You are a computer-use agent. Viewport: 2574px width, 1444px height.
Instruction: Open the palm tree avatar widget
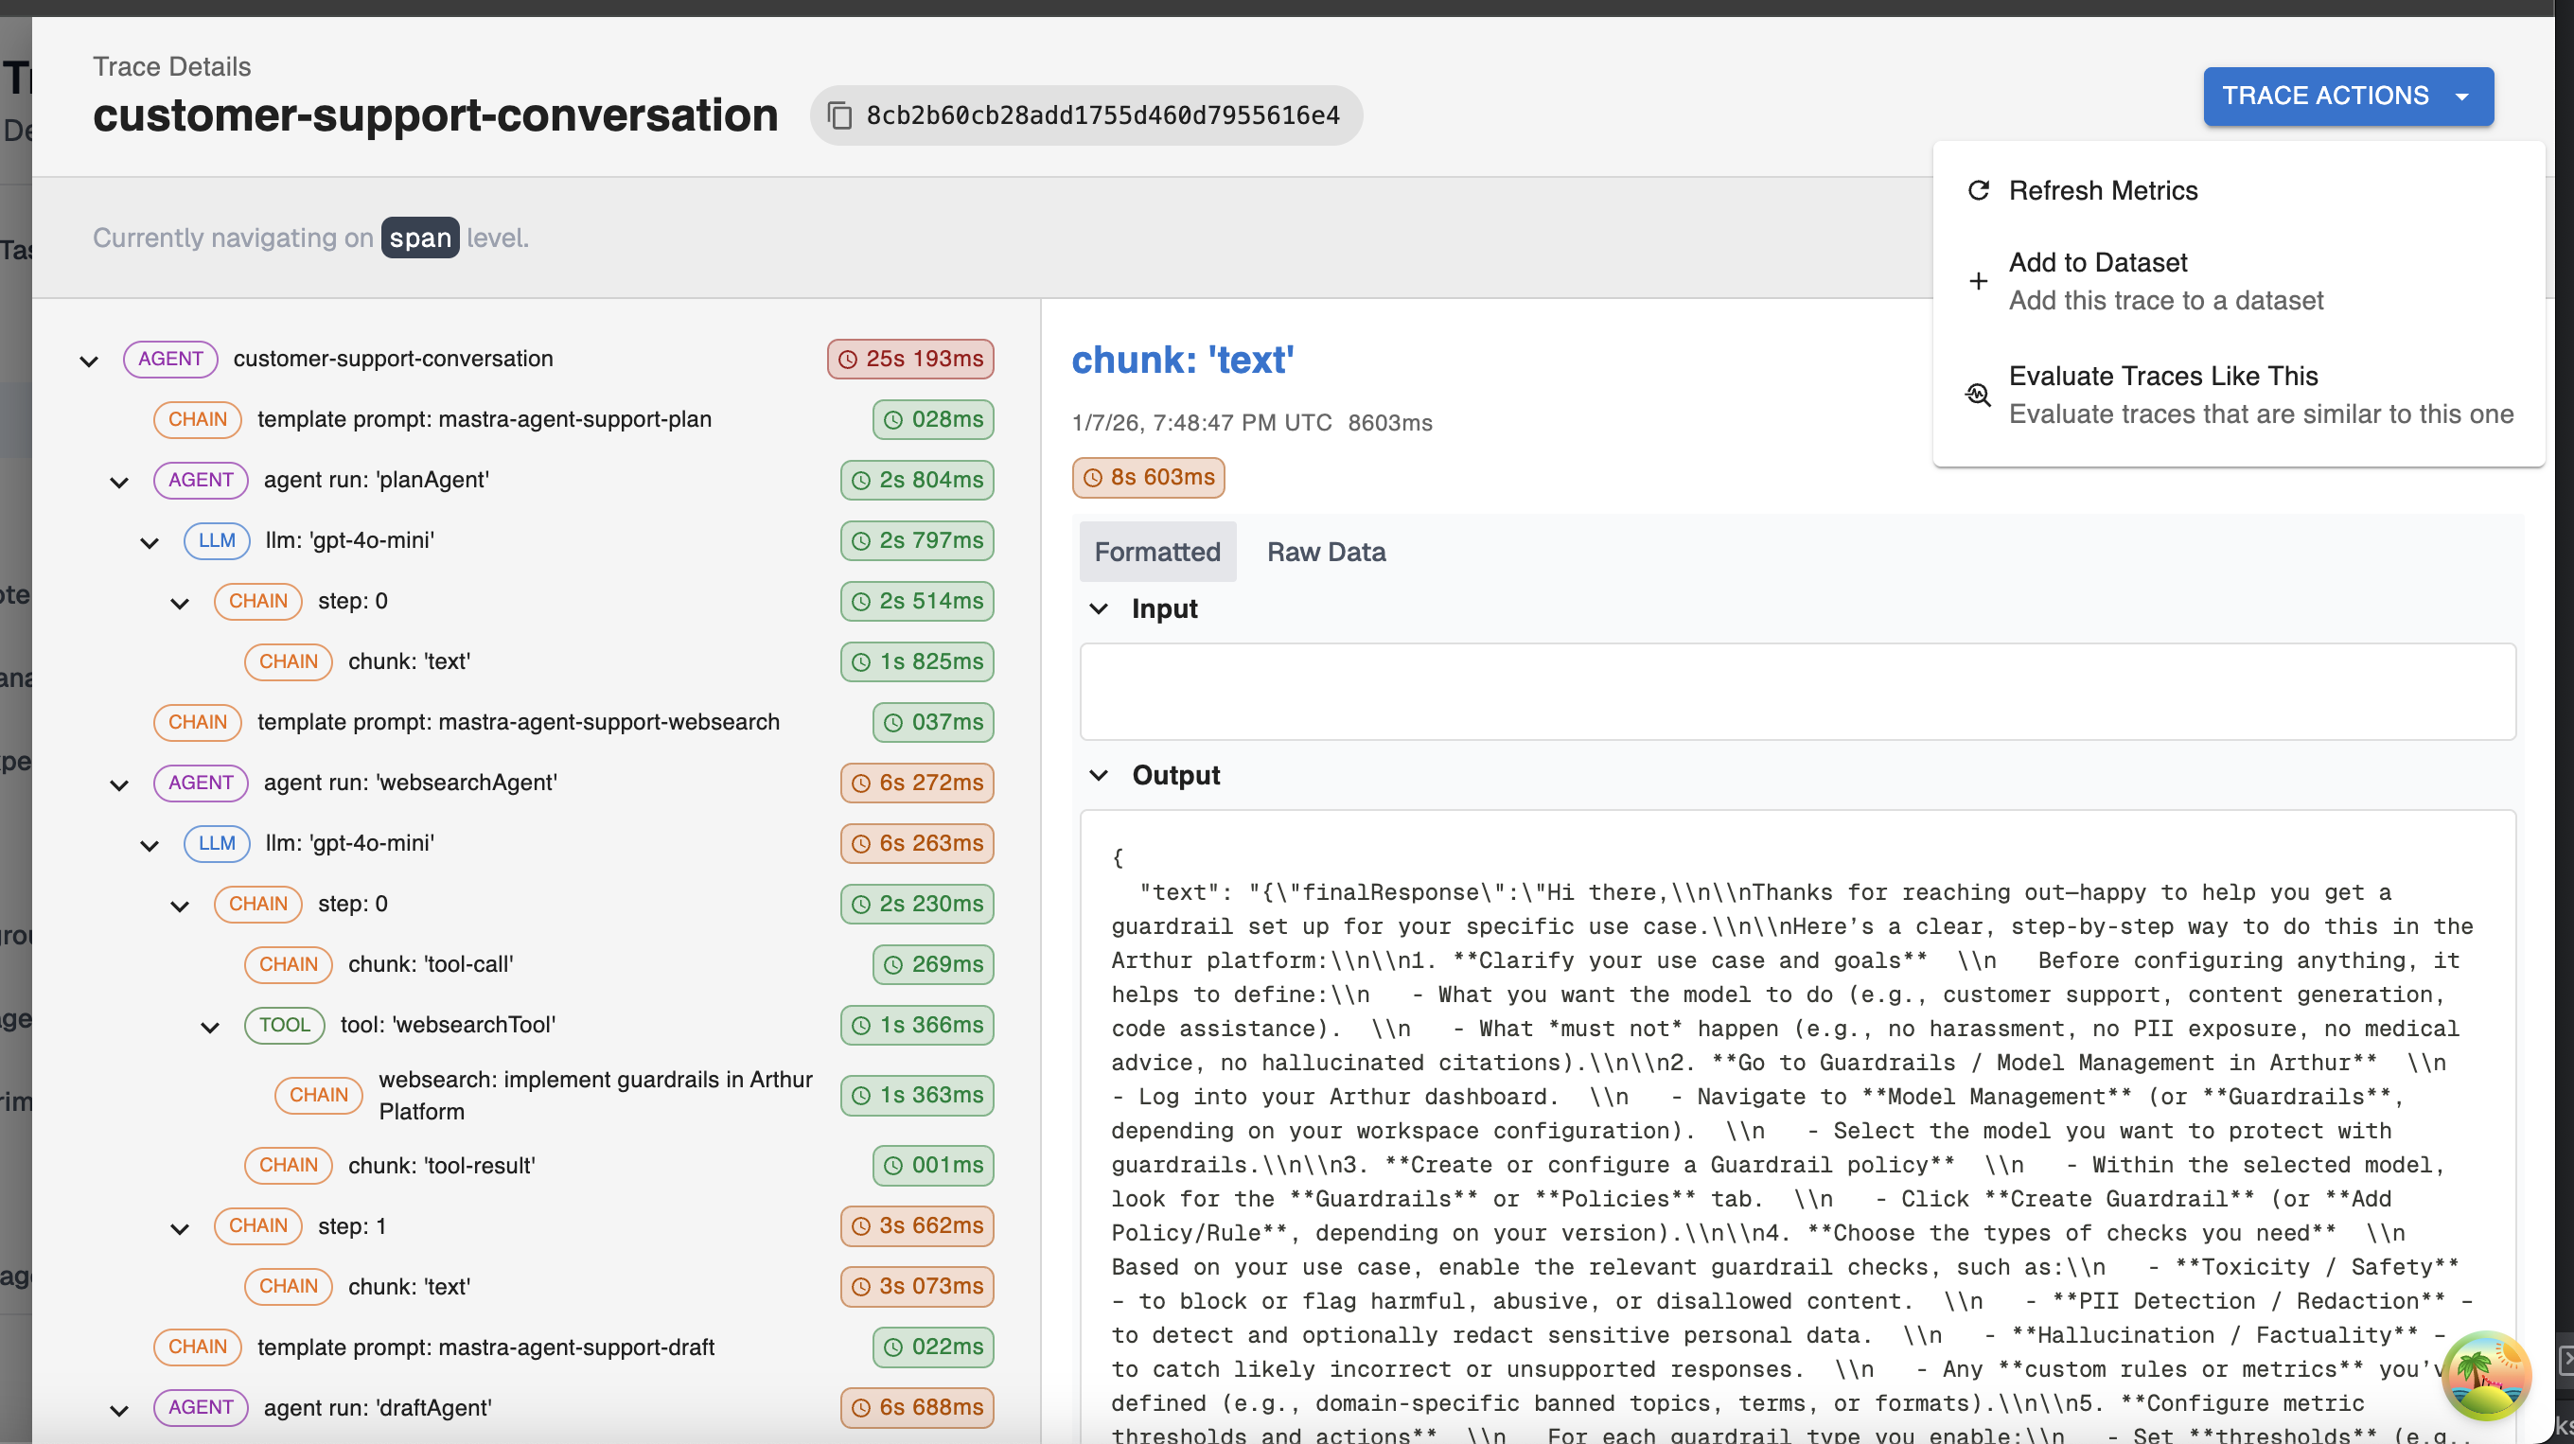tap(2485, 1375)
